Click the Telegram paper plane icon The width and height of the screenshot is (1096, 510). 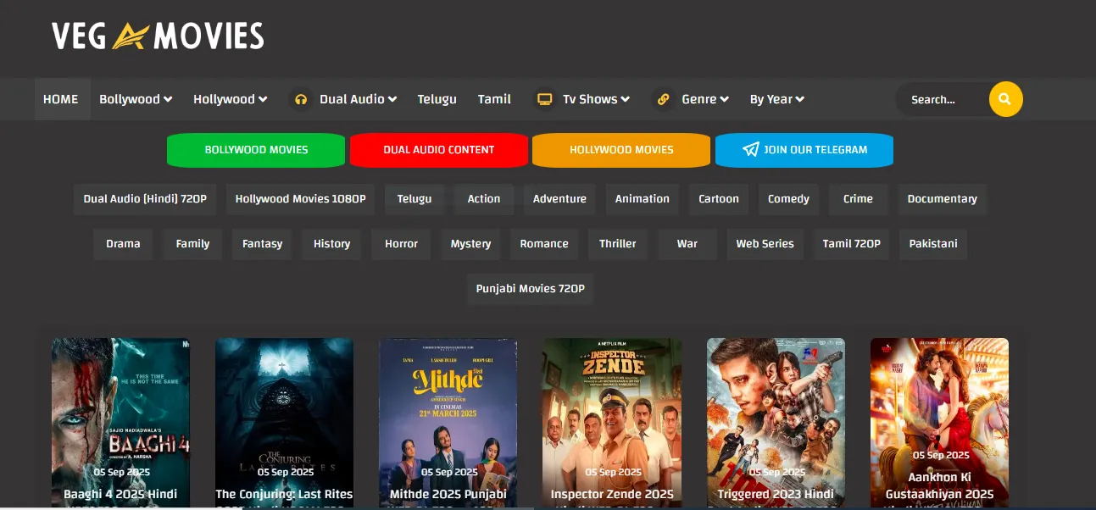click(750, 149)
